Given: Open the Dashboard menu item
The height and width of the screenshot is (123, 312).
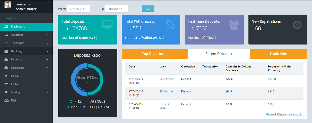Looking at the screenshot, I should tap(26, 27).
